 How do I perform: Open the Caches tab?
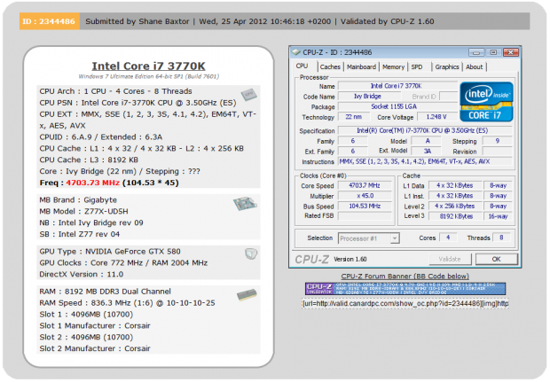click(x=330, y=67)
